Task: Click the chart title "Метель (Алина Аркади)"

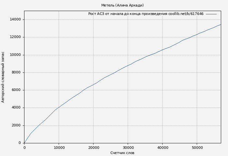Action: [x=122, y=5]
